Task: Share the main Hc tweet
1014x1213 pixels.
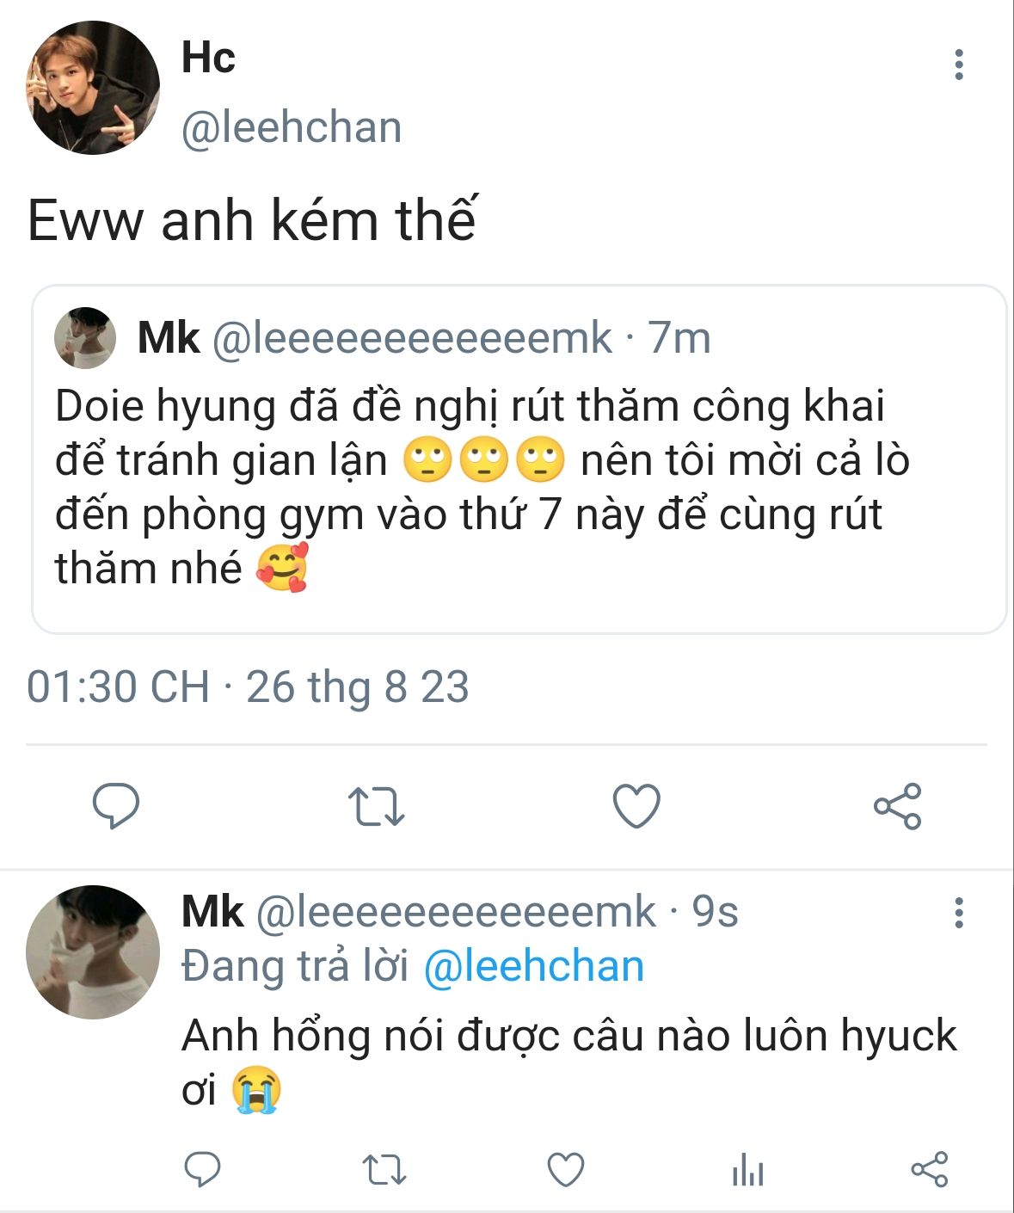Action: (x=897, y=806)
